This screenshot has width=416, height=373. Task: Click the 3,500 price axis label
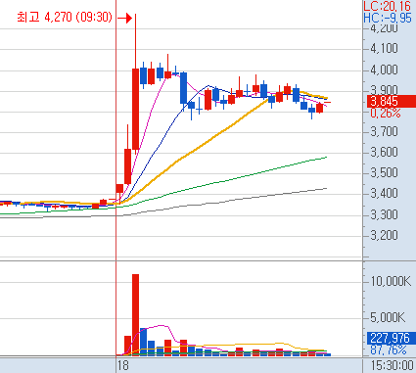pos(384,173)
